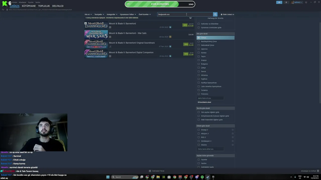Open the Yardım menu
The width and height of the screenshot is (321, 180).
(38, 2)
